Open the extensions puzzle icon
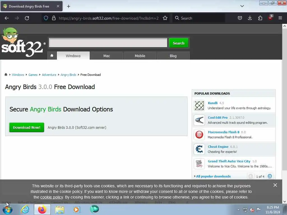Image resolution: width=287 pixels, height=215 pixels. 260,18
